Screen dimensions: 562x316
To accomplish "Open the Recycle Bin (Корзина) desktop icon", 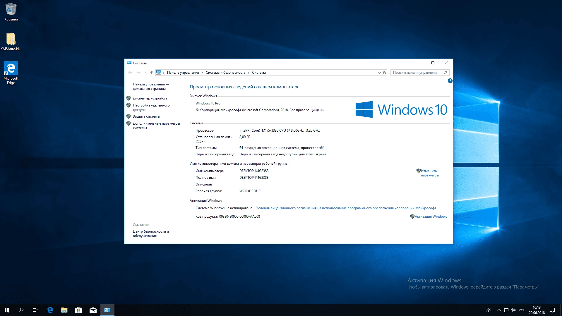I will (x=11, y=12).
